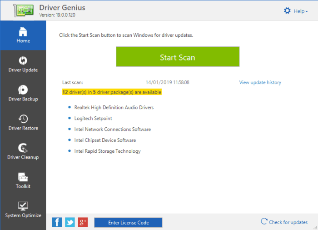Open the Driver Restore section
The width and height of the screenshot is (318, 230).
click(x=23, y=123)
